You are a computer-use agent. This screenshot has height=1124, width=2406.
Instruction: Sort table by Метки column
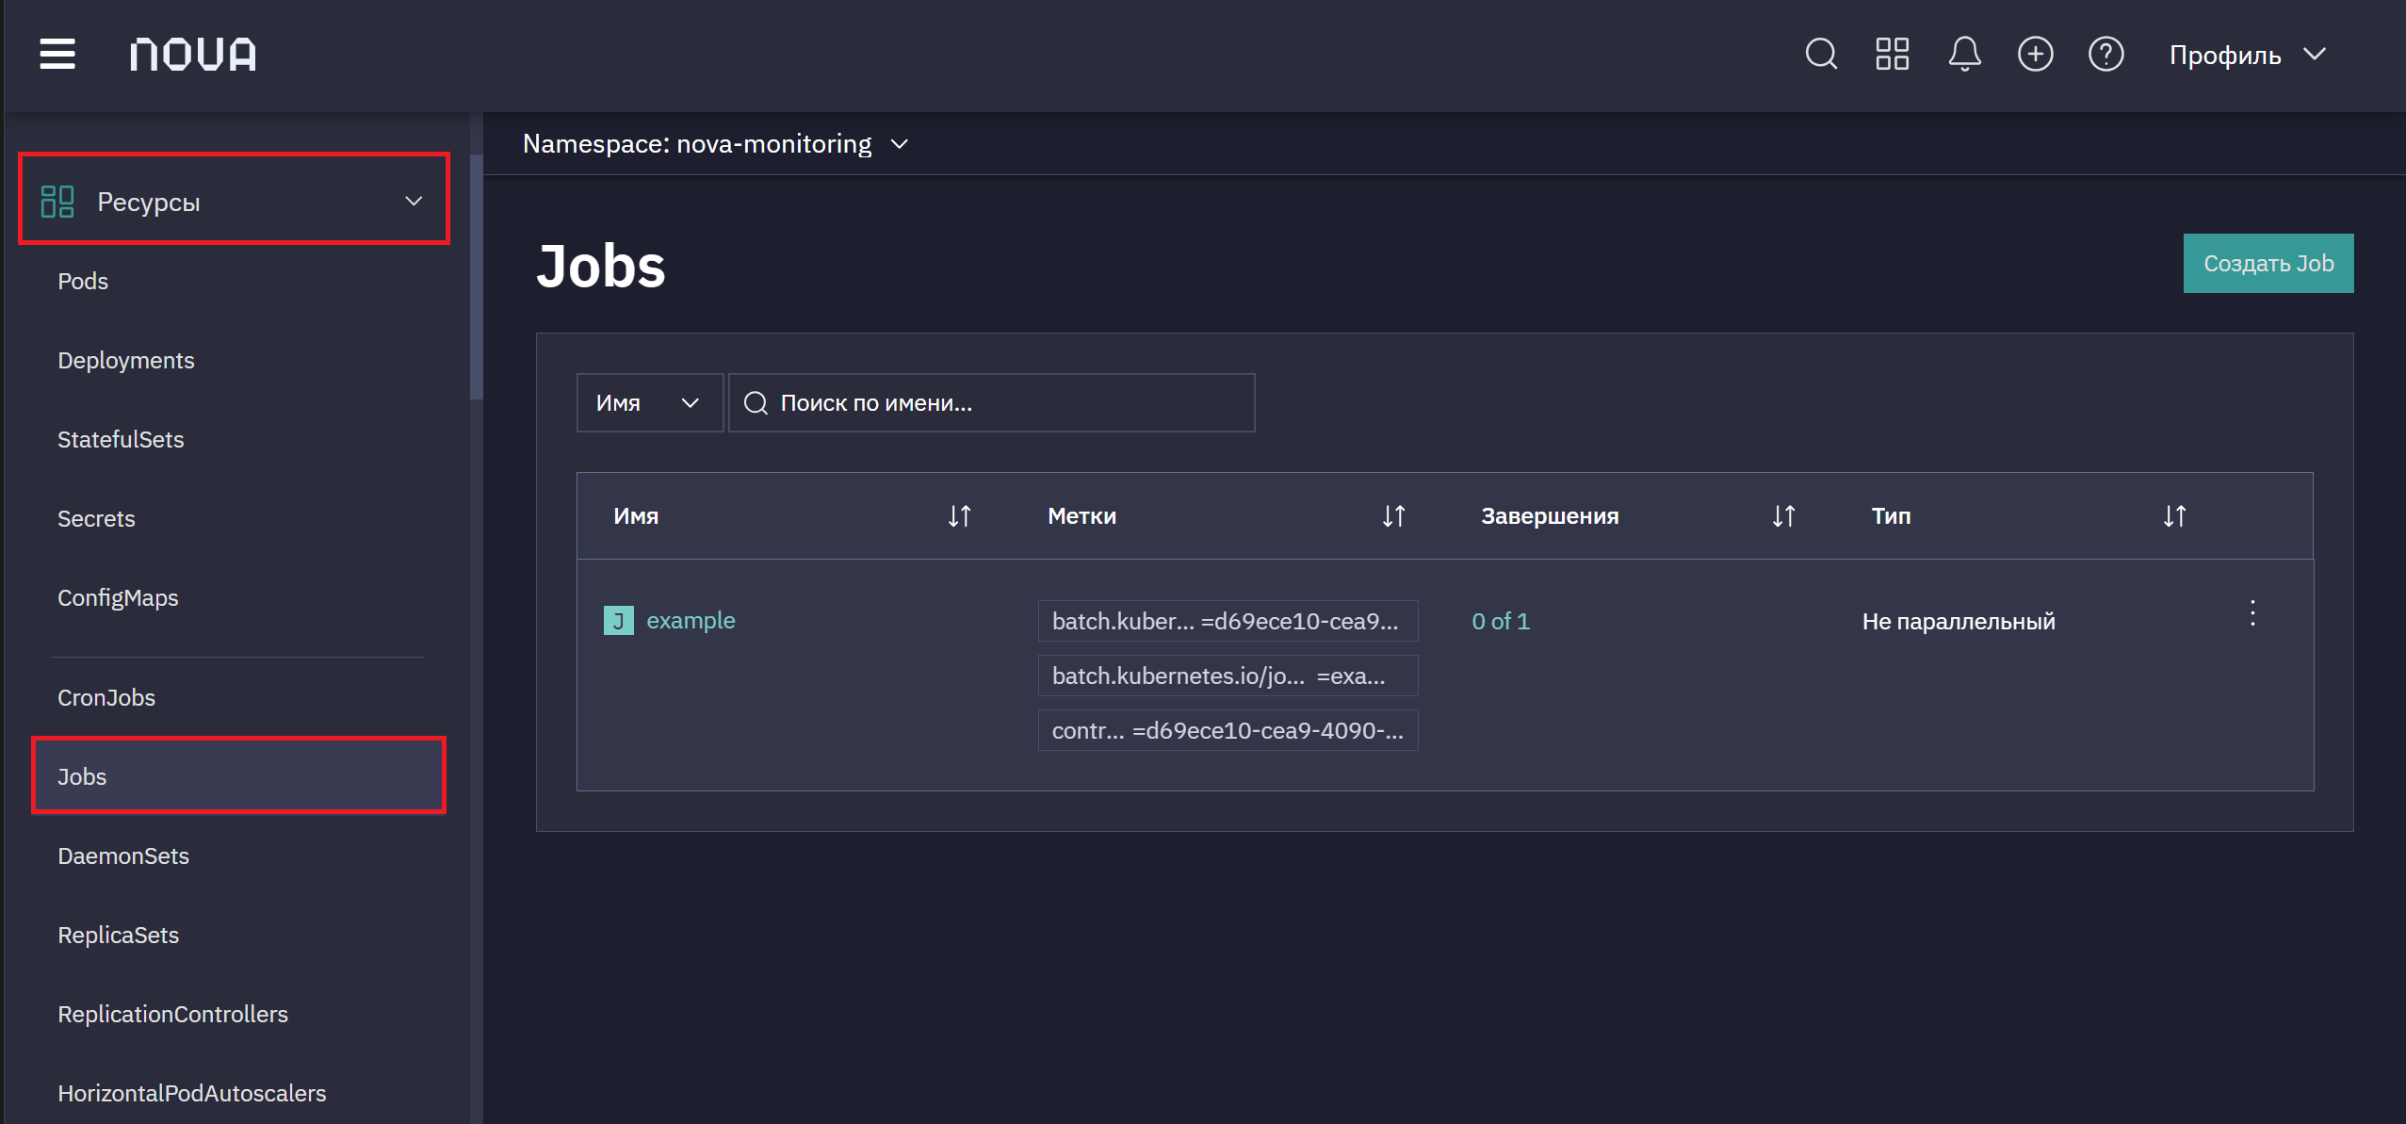(x=1393, y=516)
